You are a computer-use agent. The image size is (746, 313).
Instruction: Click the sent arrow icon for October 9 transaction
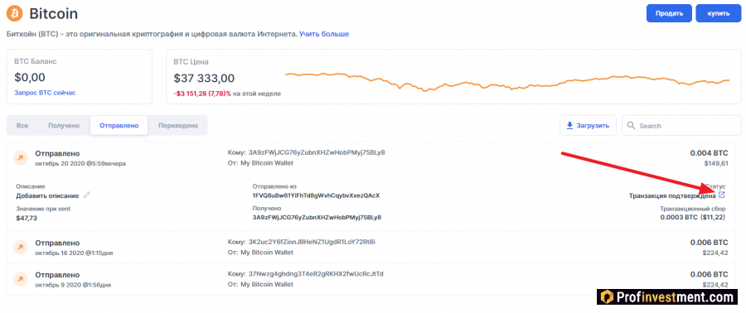pos(21,279)
